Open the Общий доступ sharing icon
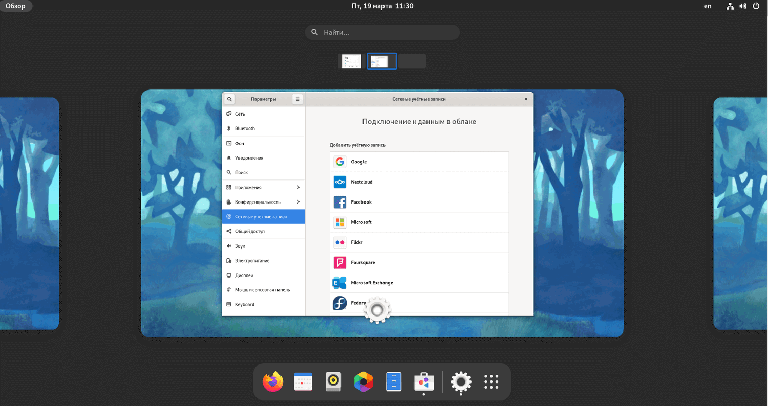Image resolution: width=768 pixels, height=406 pixels. coord(229,231)
